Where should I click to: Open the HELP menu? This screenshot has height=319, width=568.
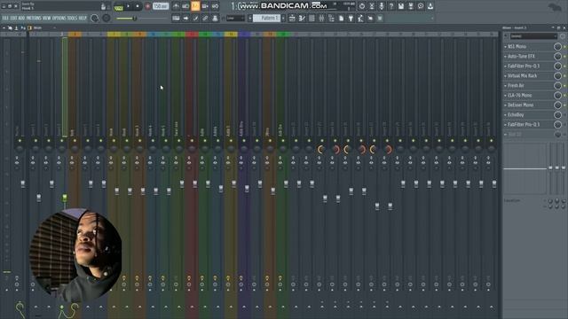pos(83,18)
